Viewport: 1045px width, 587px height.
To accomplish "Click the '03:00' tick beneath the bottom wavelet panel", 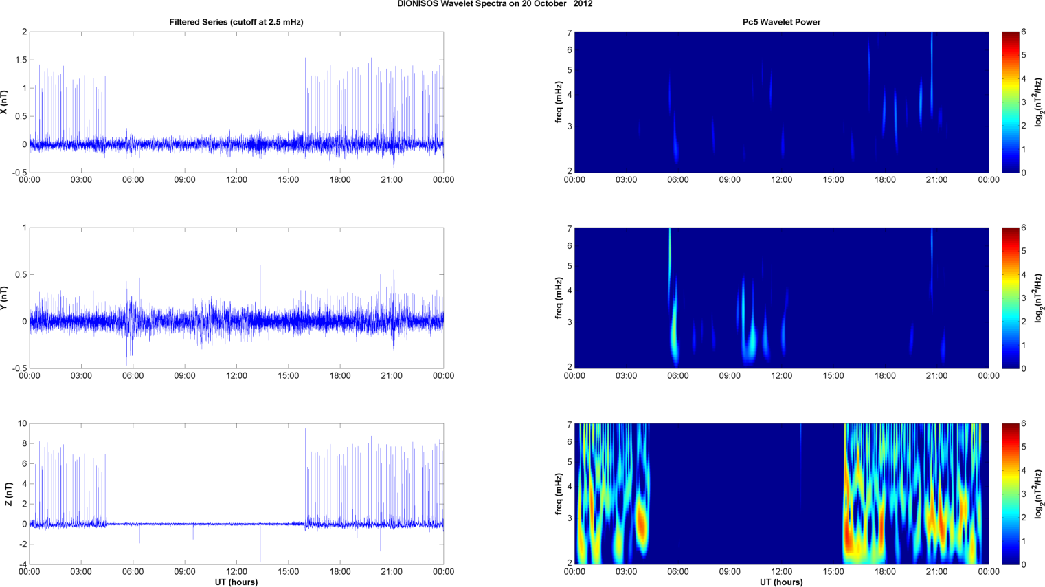I will click(x=626, y=572).
